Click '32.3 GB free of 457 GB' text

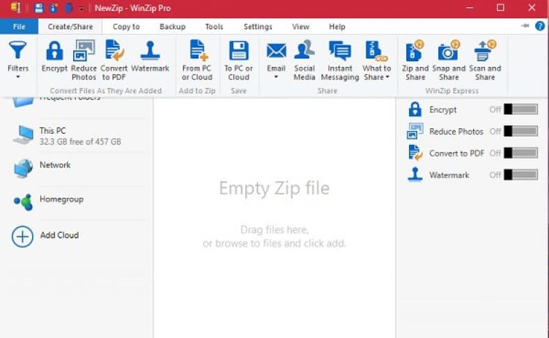pos(80,142)
